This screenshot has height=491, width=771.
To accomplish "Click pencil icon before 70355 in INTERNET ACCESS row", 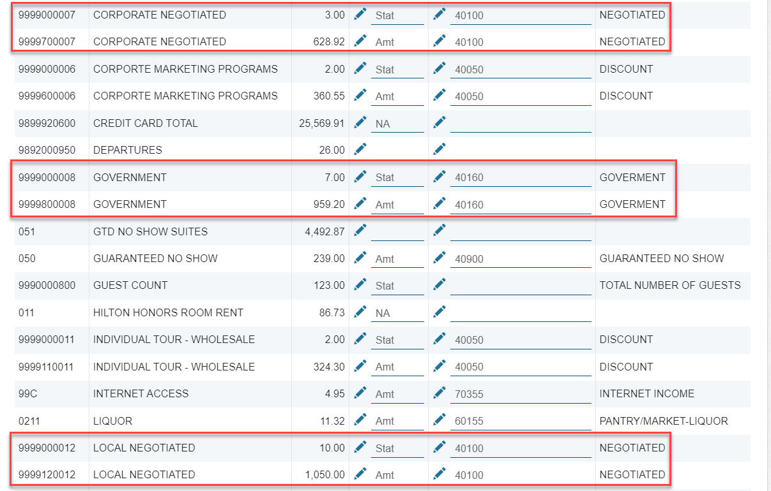I will pyautogui.click(x=439, y=393).
